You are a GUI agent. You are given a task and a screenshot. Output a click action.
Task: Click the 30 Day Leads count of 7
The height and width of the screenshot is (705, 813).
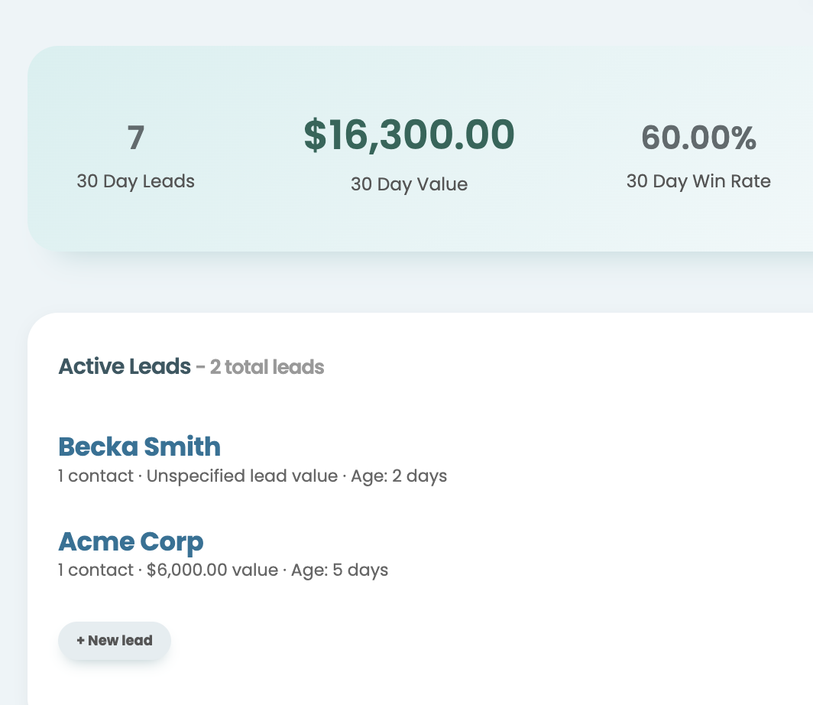(136, 138)
